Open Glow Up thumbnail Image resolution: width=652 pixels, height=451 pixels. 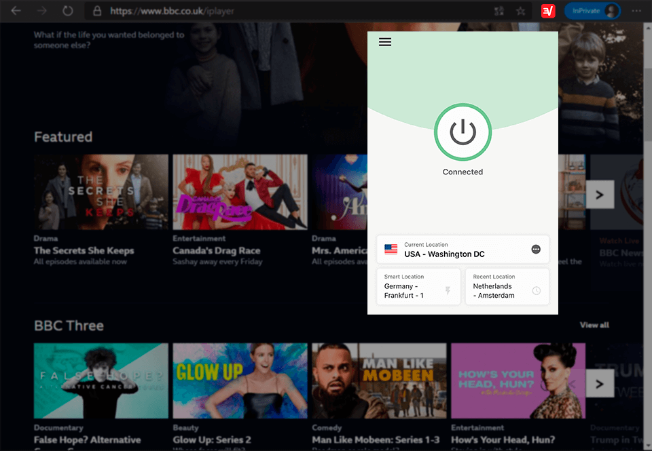click(240, 380)
